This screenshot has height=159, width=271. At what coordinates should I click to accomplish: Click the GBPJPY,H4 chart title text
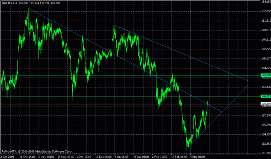click(10, 3)
